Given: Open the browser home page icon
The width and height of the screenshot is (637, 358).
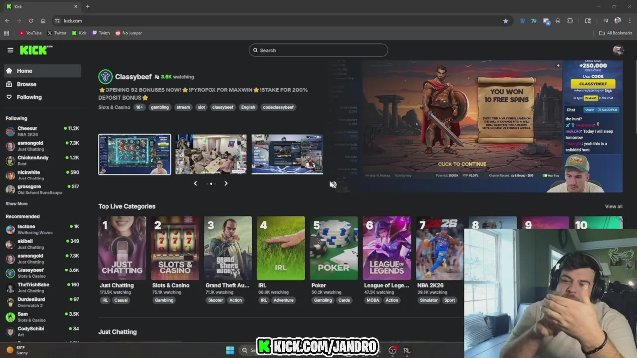Looking at the screenshot, I should (x=43, y=21).
